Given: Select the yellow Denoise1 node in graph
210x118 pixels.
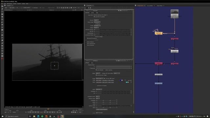Looking at the screenshot, I should (x=158, y=33).
